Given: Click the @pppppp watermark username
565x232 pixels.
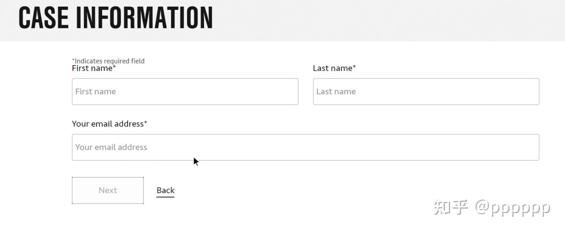Looking at the screenshot, I should (x=513, y=208).
